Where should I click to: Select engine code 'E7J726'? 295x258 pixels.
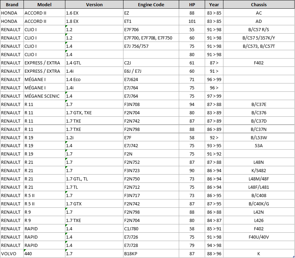pyautogui.click(x=151, y=237)
